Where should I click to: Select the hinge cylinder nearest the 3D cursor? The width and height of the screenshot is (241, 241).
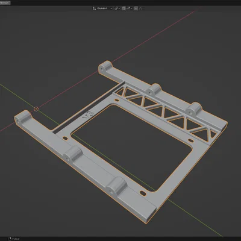pyautogui.click(x=22, y=117)
